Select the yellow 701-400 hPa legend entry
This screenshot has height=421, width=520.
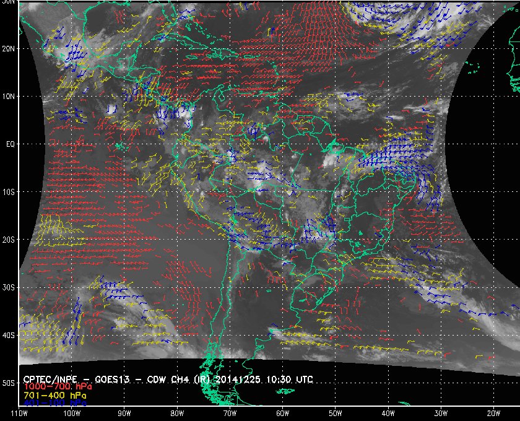pyautogui.click(x=55, y=396)
